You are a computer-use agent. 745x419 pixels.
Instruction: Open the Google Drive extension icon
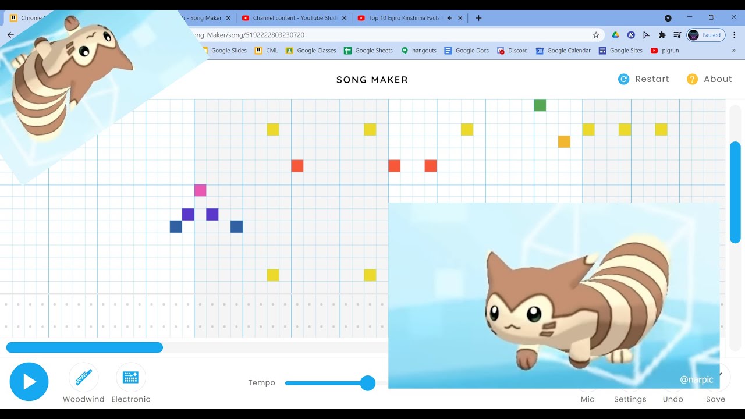(616, 35)
